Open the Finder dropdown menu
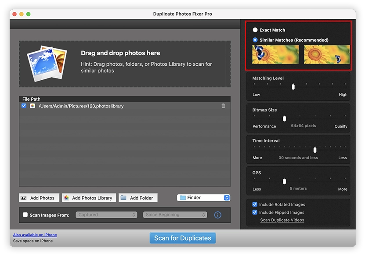The height and width of the screenshot is (256, 365). [203, 198]
